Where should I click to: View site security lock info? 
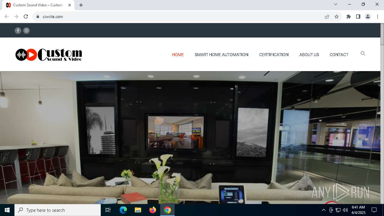38,16
